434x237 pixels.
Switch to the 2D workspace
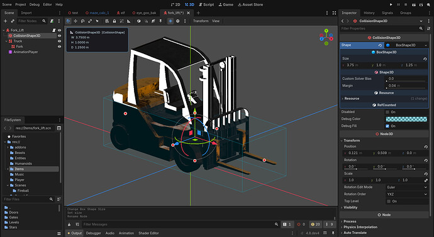(x=175, y=4)
